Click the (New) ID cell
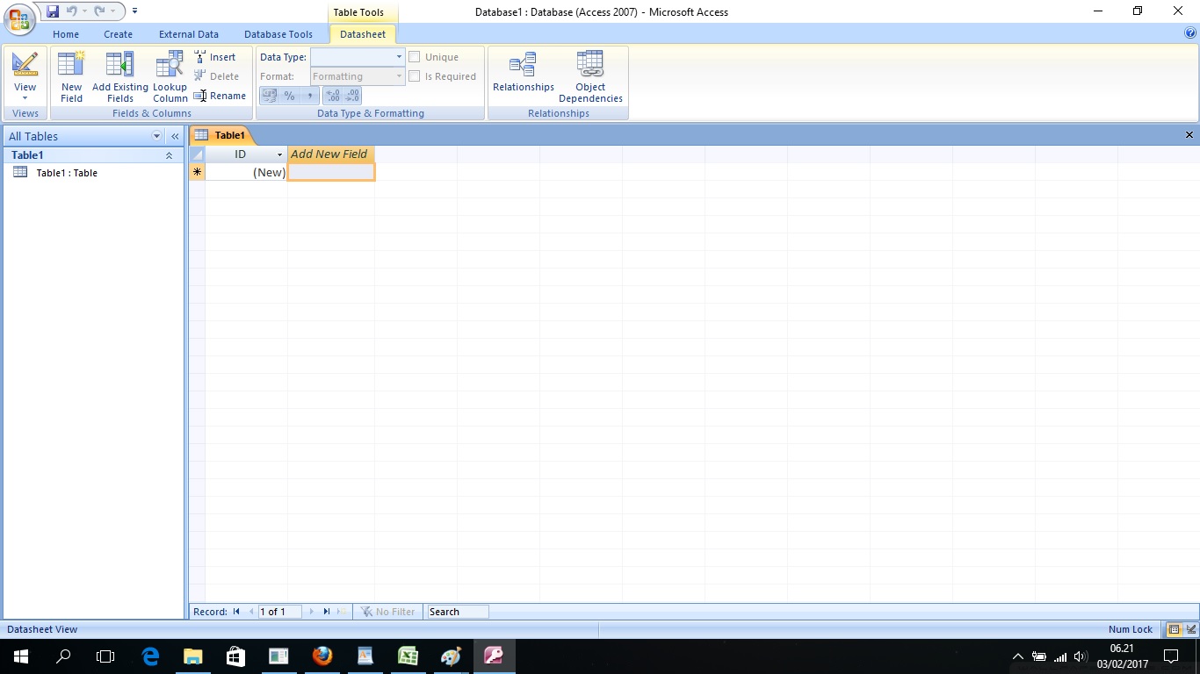Image resolution: width=1200 pixels, height=674 pixels. pos(246,172)
